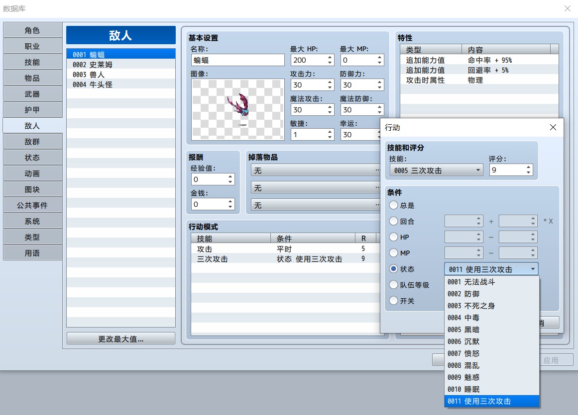Select the HP condition radio button
Viewport: 578px width, 415px height.
coord(394,237)
